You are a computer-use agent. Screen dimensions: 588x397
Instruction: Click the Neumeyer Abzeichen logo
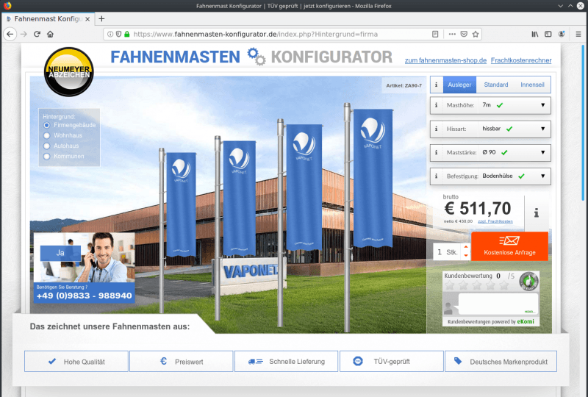68,71
